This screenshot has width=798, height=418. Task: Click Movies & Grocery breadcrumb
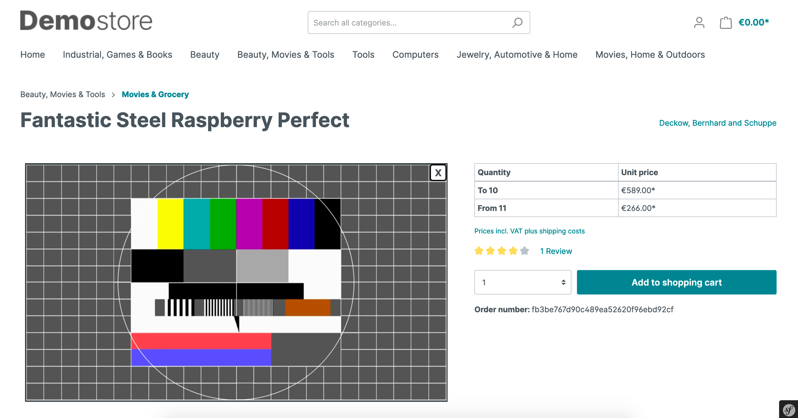(155, 94)
